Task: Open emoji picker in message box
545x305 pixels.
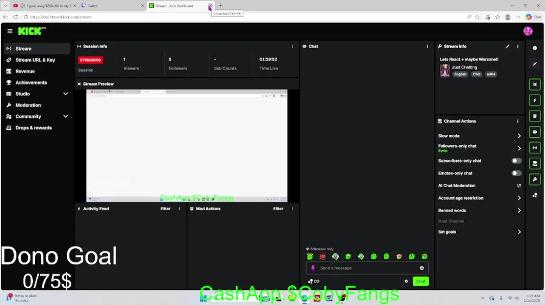Action: click(x=421, y=268)
